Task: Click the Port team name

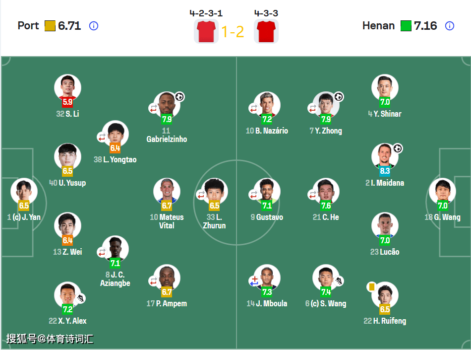Action: click(28, 26)
